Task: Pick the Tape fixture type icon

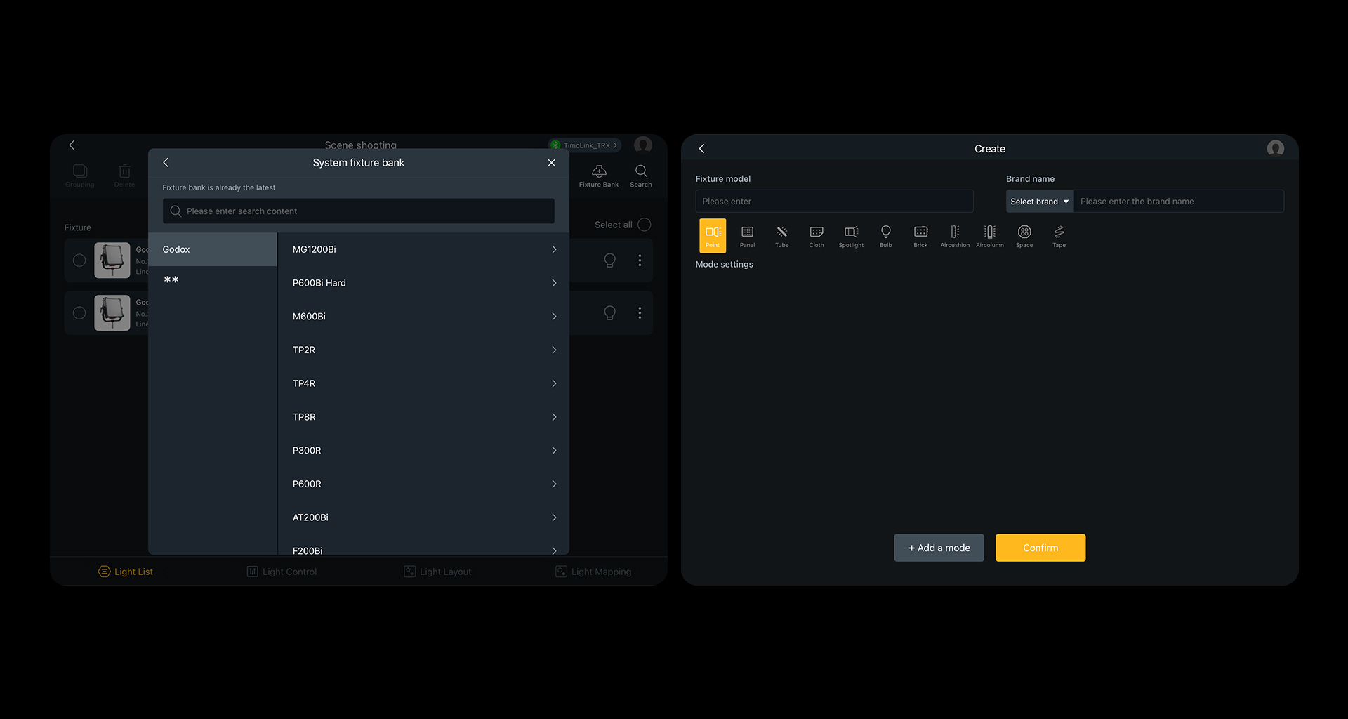Action: tap(1059, 235)
